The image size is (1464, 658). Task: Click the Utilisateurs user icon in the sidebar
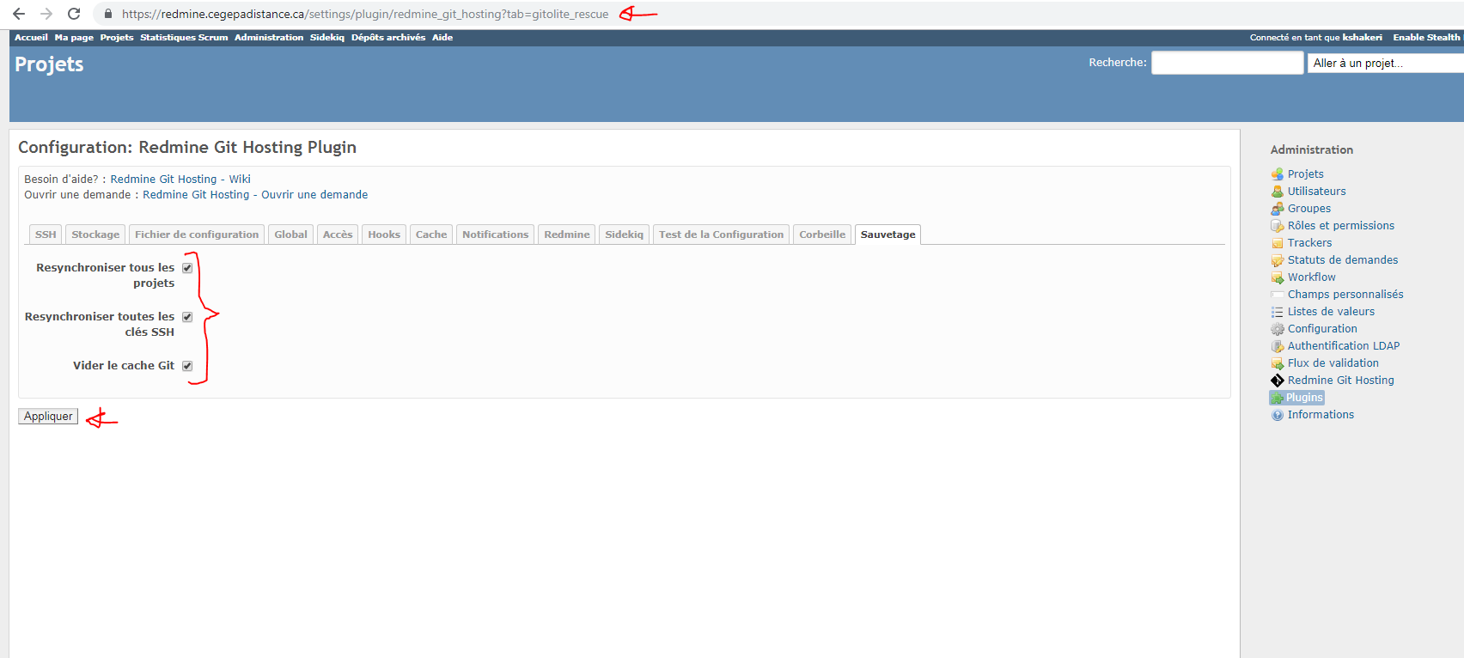pos(1278,192)
